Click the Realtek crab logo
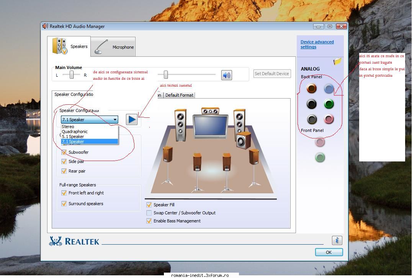The image size is (412, 278). click(x=56, y=241)
